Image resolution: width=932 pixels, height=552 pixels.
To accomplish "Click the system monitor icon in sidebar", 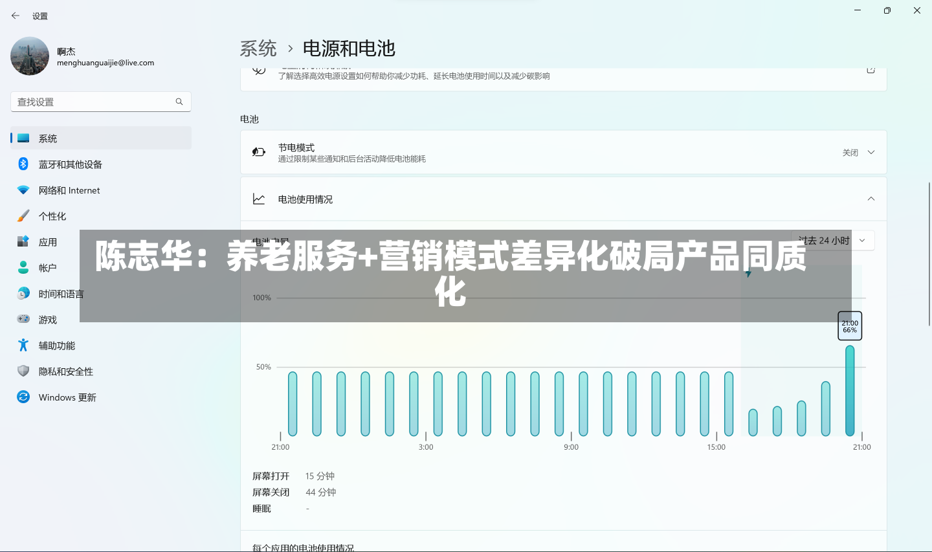I will click(23, 138).
